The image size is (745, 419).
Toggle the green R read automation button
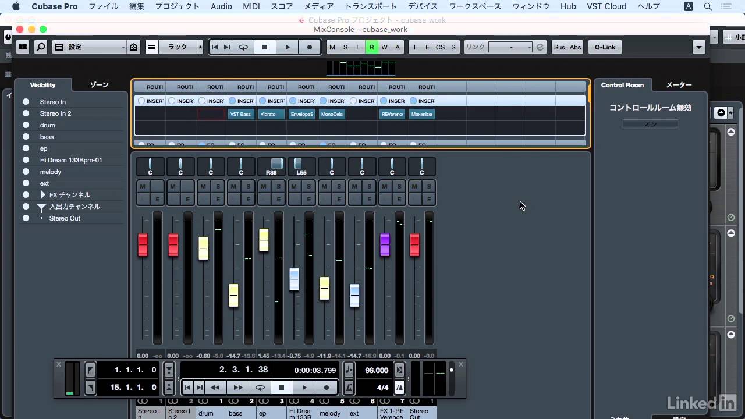371,47
